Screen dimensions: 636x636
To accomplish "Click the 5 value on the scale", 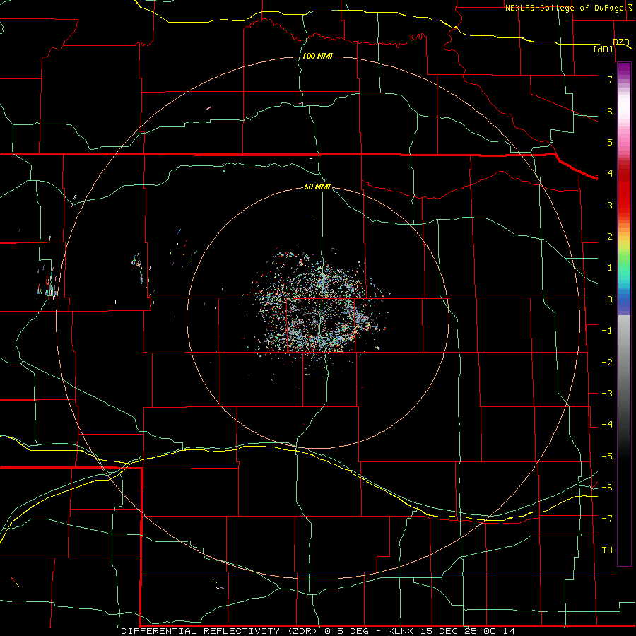I will (610, 142).
